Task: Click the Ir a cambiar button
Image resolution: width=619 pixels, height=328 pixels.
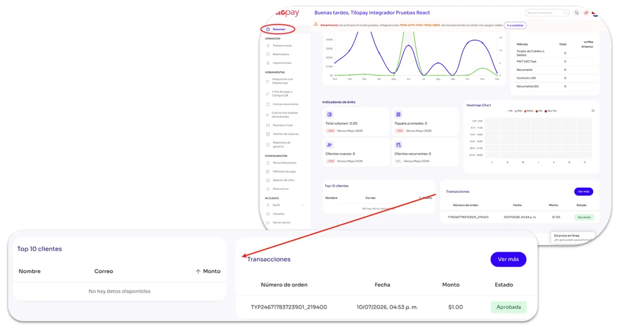Action: coord(515,25)
